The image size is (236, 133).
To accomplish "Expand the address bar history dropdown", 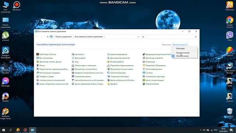I will pyautogui.click(x=138, y=37).
